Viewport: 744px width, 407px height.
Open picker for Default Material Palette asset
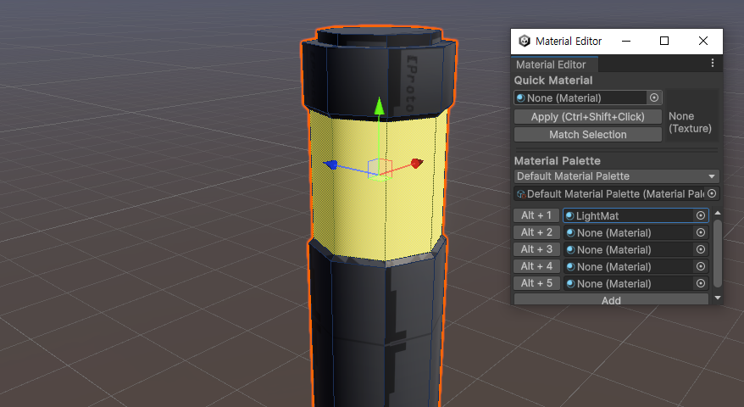point(712,194)
